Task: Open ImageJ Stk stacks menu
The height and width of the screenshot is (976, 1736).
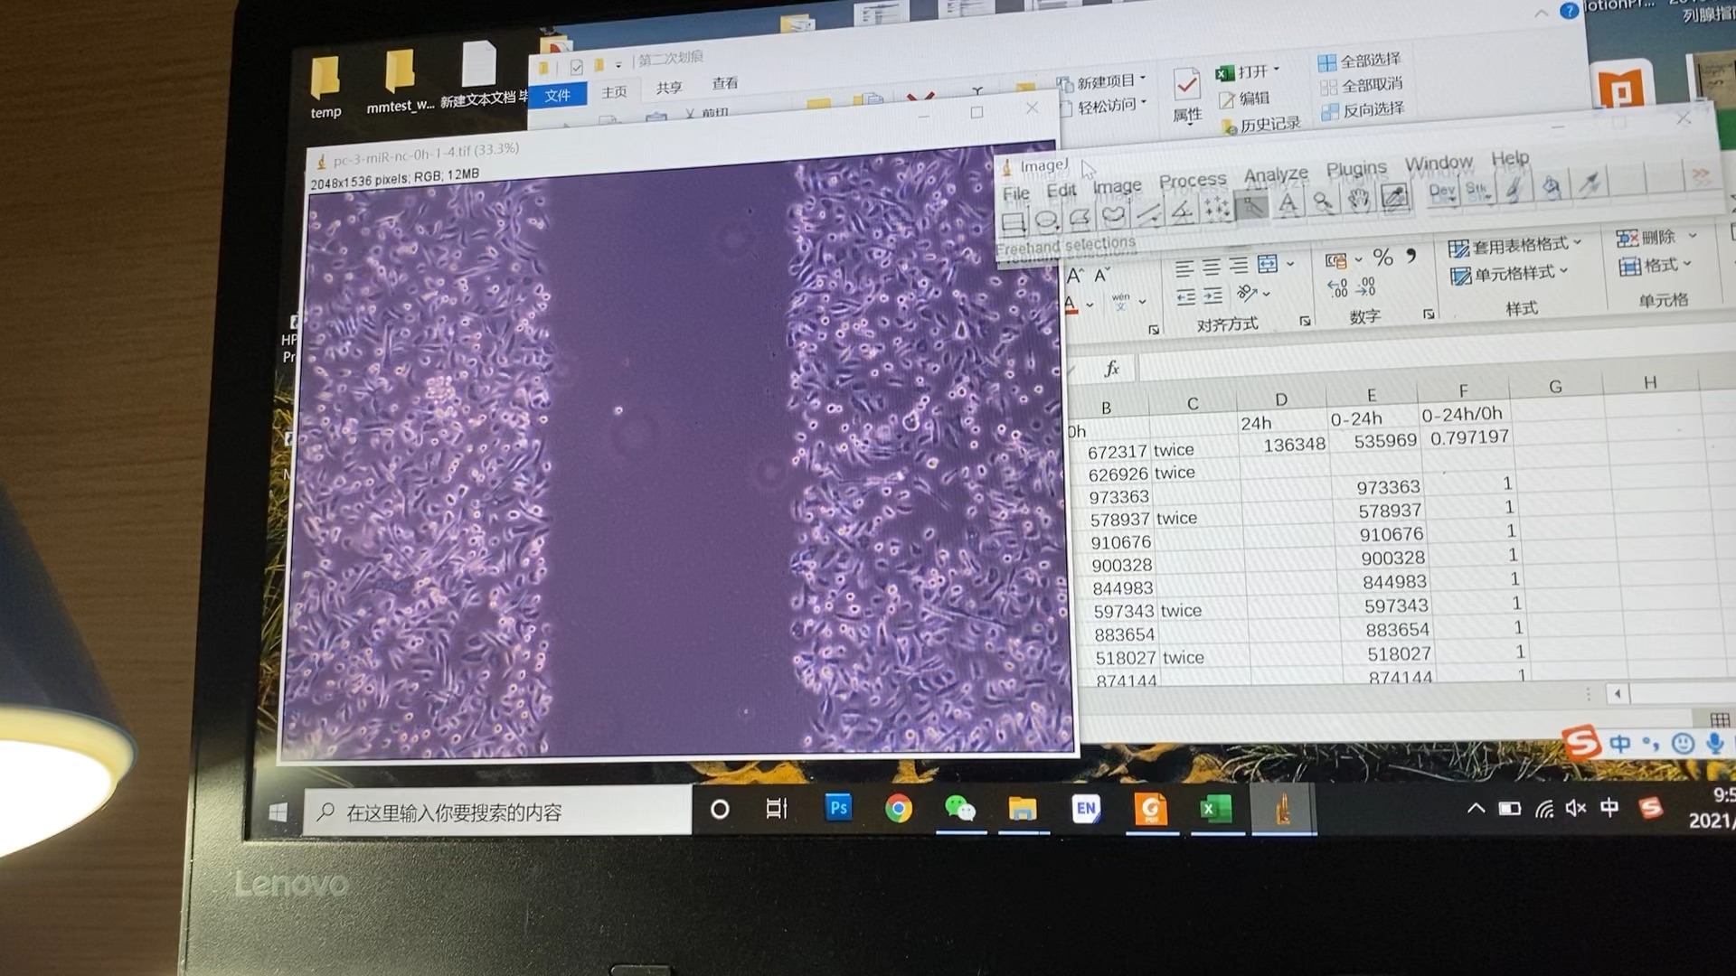Action: click(1477, 191)
